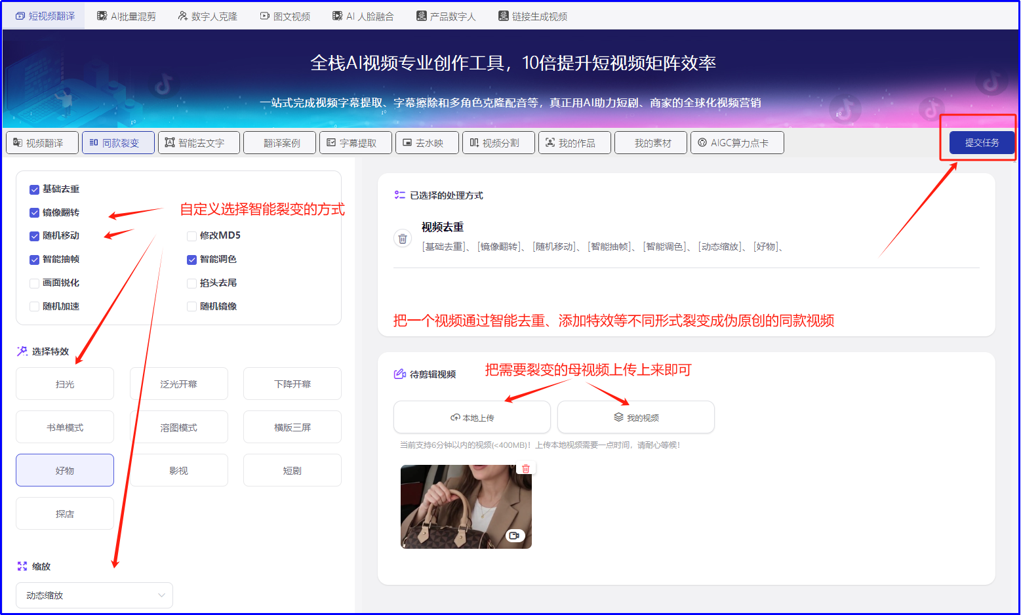This screenshot has width=1021, height=615.
Task: Open the 智能去文字 tool
Action: pyautogui.click(x=199, y=142)
